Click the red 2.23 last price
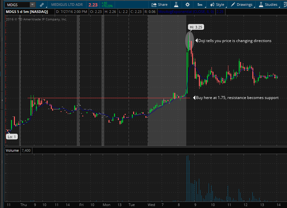Viewport: 287px width, 208px height. [93, 5]
